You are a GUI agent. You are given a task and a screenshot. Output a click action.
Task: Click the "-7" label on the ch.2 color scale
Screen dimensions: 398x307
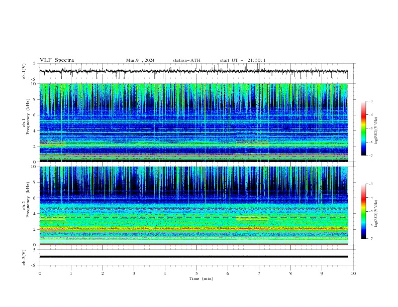[370, 238]
